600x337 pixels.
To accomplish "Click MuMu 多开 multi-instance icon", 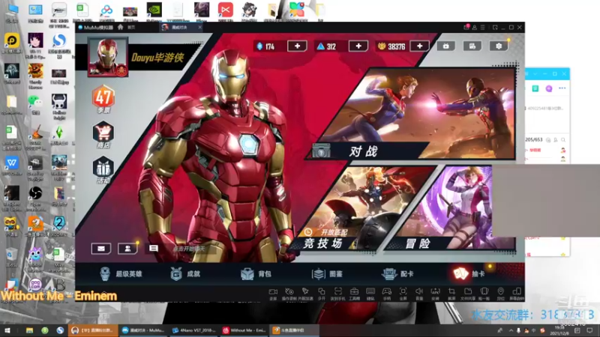I will [322, 294].
